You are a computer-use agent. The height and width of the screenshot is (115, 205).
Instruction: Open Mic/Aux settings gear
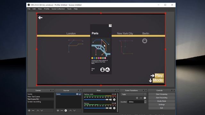114,108
